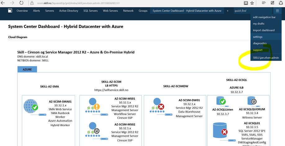This screenshot has height=146, width=285.
Task: Click DNS domene: skill.local text
Action: tap(33, 57)
